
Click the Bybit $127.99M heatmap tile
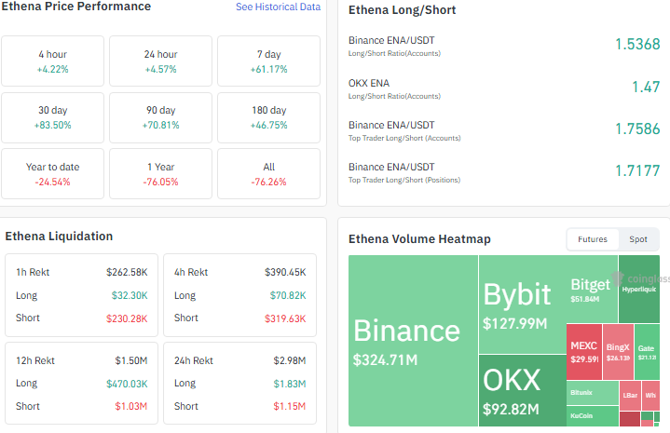[523, 304]
